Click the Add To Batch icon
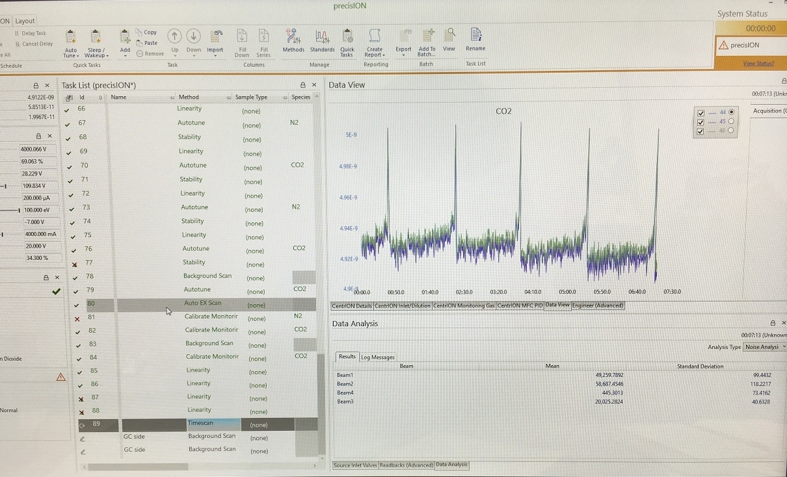Viewport: 787px width, 477px height. pyautogui.click(x=427, y=39)
